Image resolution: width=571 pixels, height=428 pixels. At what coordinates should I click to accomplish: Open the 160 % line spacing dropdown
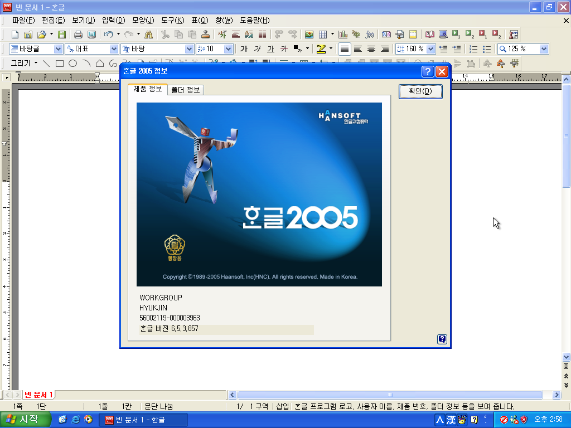point(430,49)
